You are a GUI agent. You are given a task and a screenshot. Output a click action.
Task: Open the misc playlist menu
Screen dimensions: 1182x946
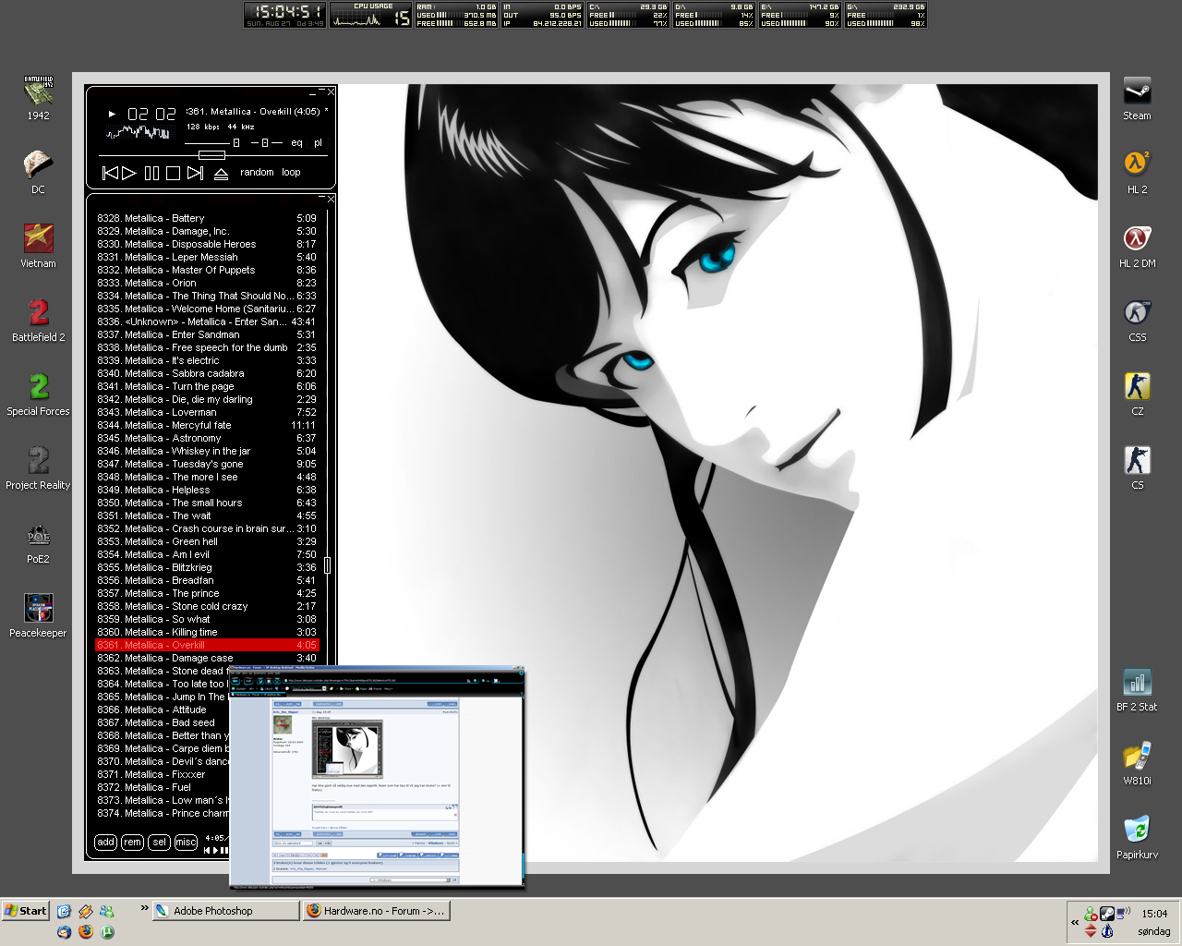(186, 842)
